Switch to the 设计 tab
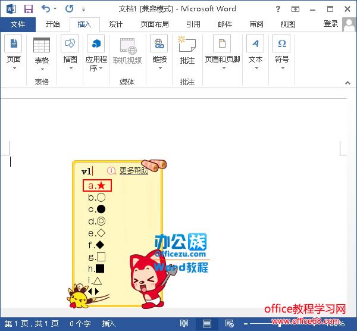The width and height of the screenshot is (357, 331). (x=115, y=24)
